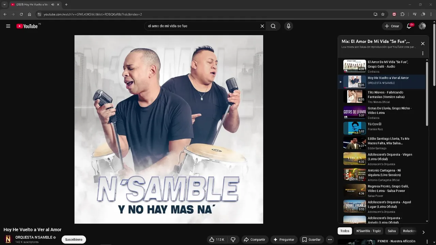Clear the search box text

pyautogui.click(x=262, y=26)
